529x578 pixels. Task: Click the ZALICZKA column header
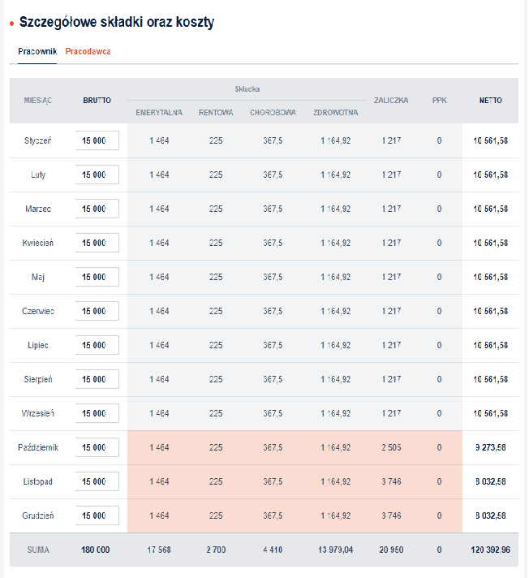pos(391,101)
